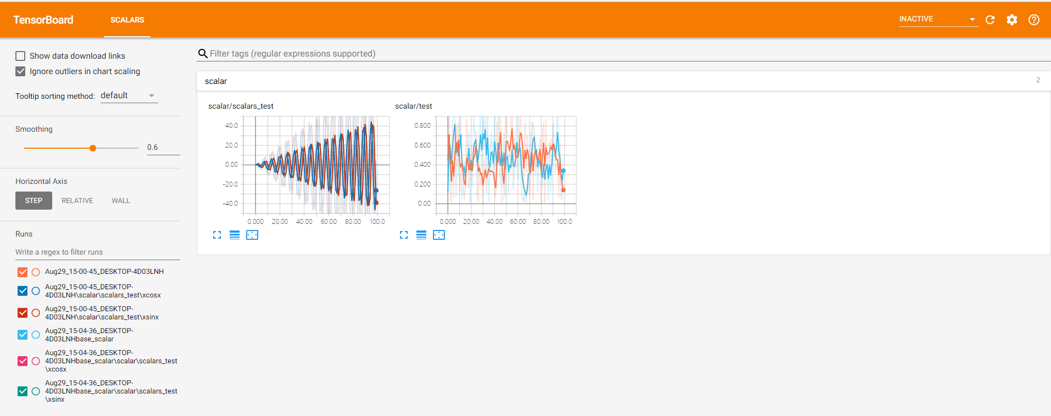Select only the light-blue base_scalar run circle
The height and width of the screenshot is (416, 1051).
[x=36, y=335]
